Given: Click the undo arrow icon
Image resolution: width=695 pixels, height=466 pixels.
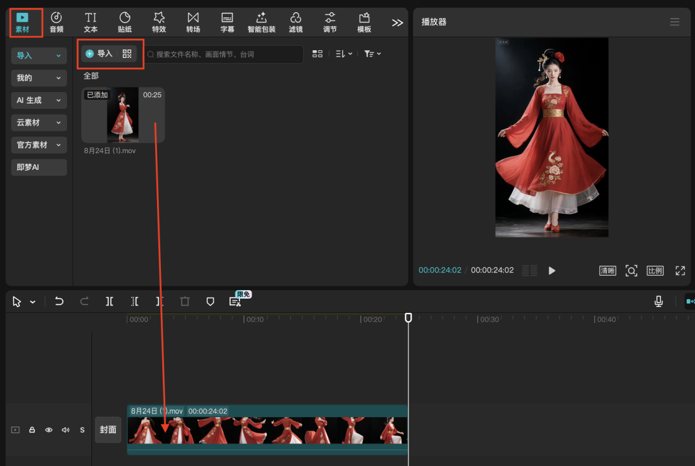Looking at the screenshot, I should (59, 301).
